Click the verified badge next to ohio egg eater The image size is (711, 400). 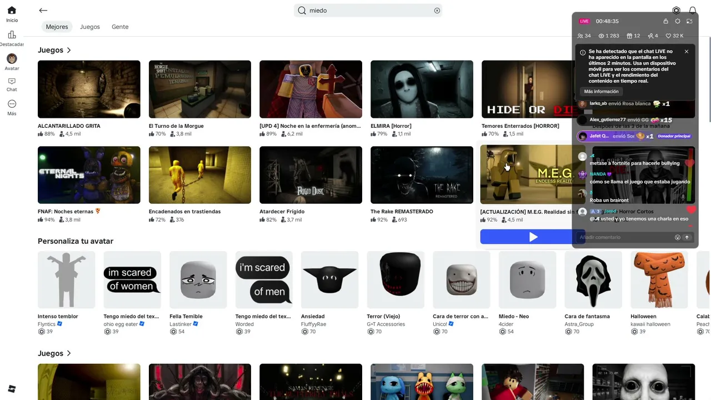point(142,324)
